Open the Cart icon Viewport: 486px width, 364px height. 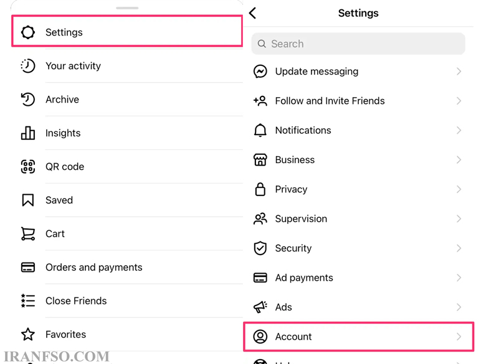pos(28,234)
